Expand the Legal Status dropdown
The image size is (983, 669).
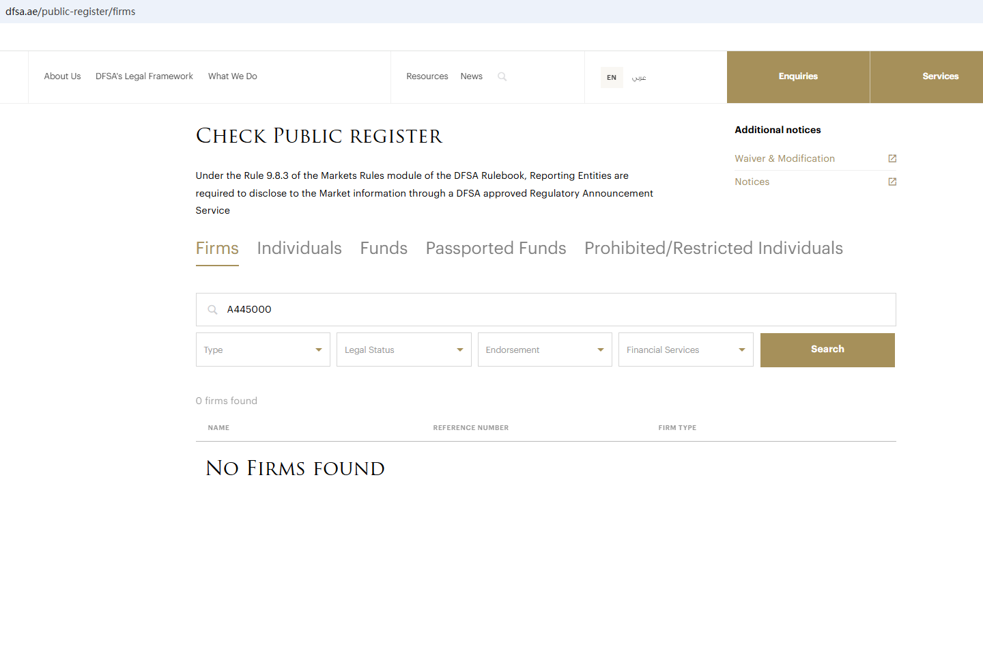pyautogui.click(x=403, y=350)
